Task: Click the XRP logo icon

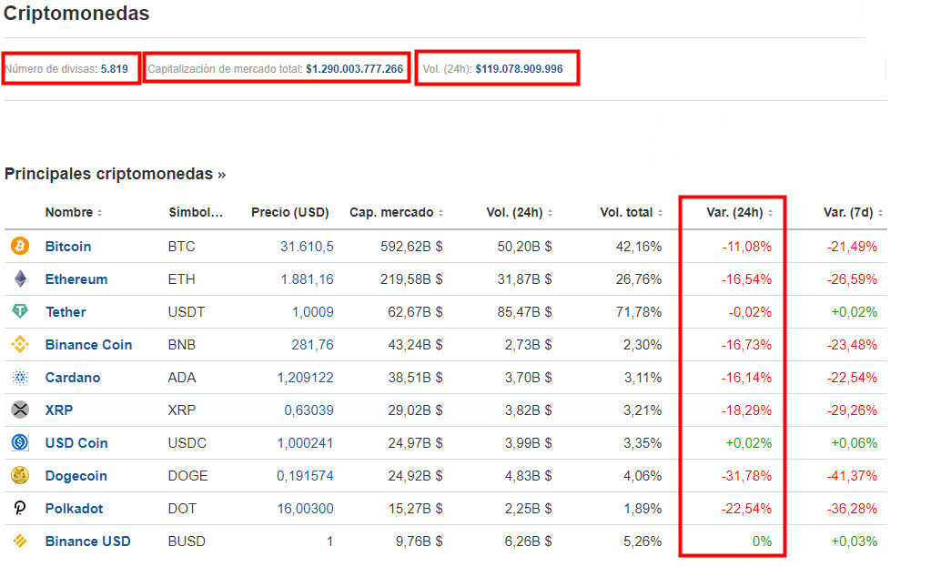Action: (x=20, y=410)
